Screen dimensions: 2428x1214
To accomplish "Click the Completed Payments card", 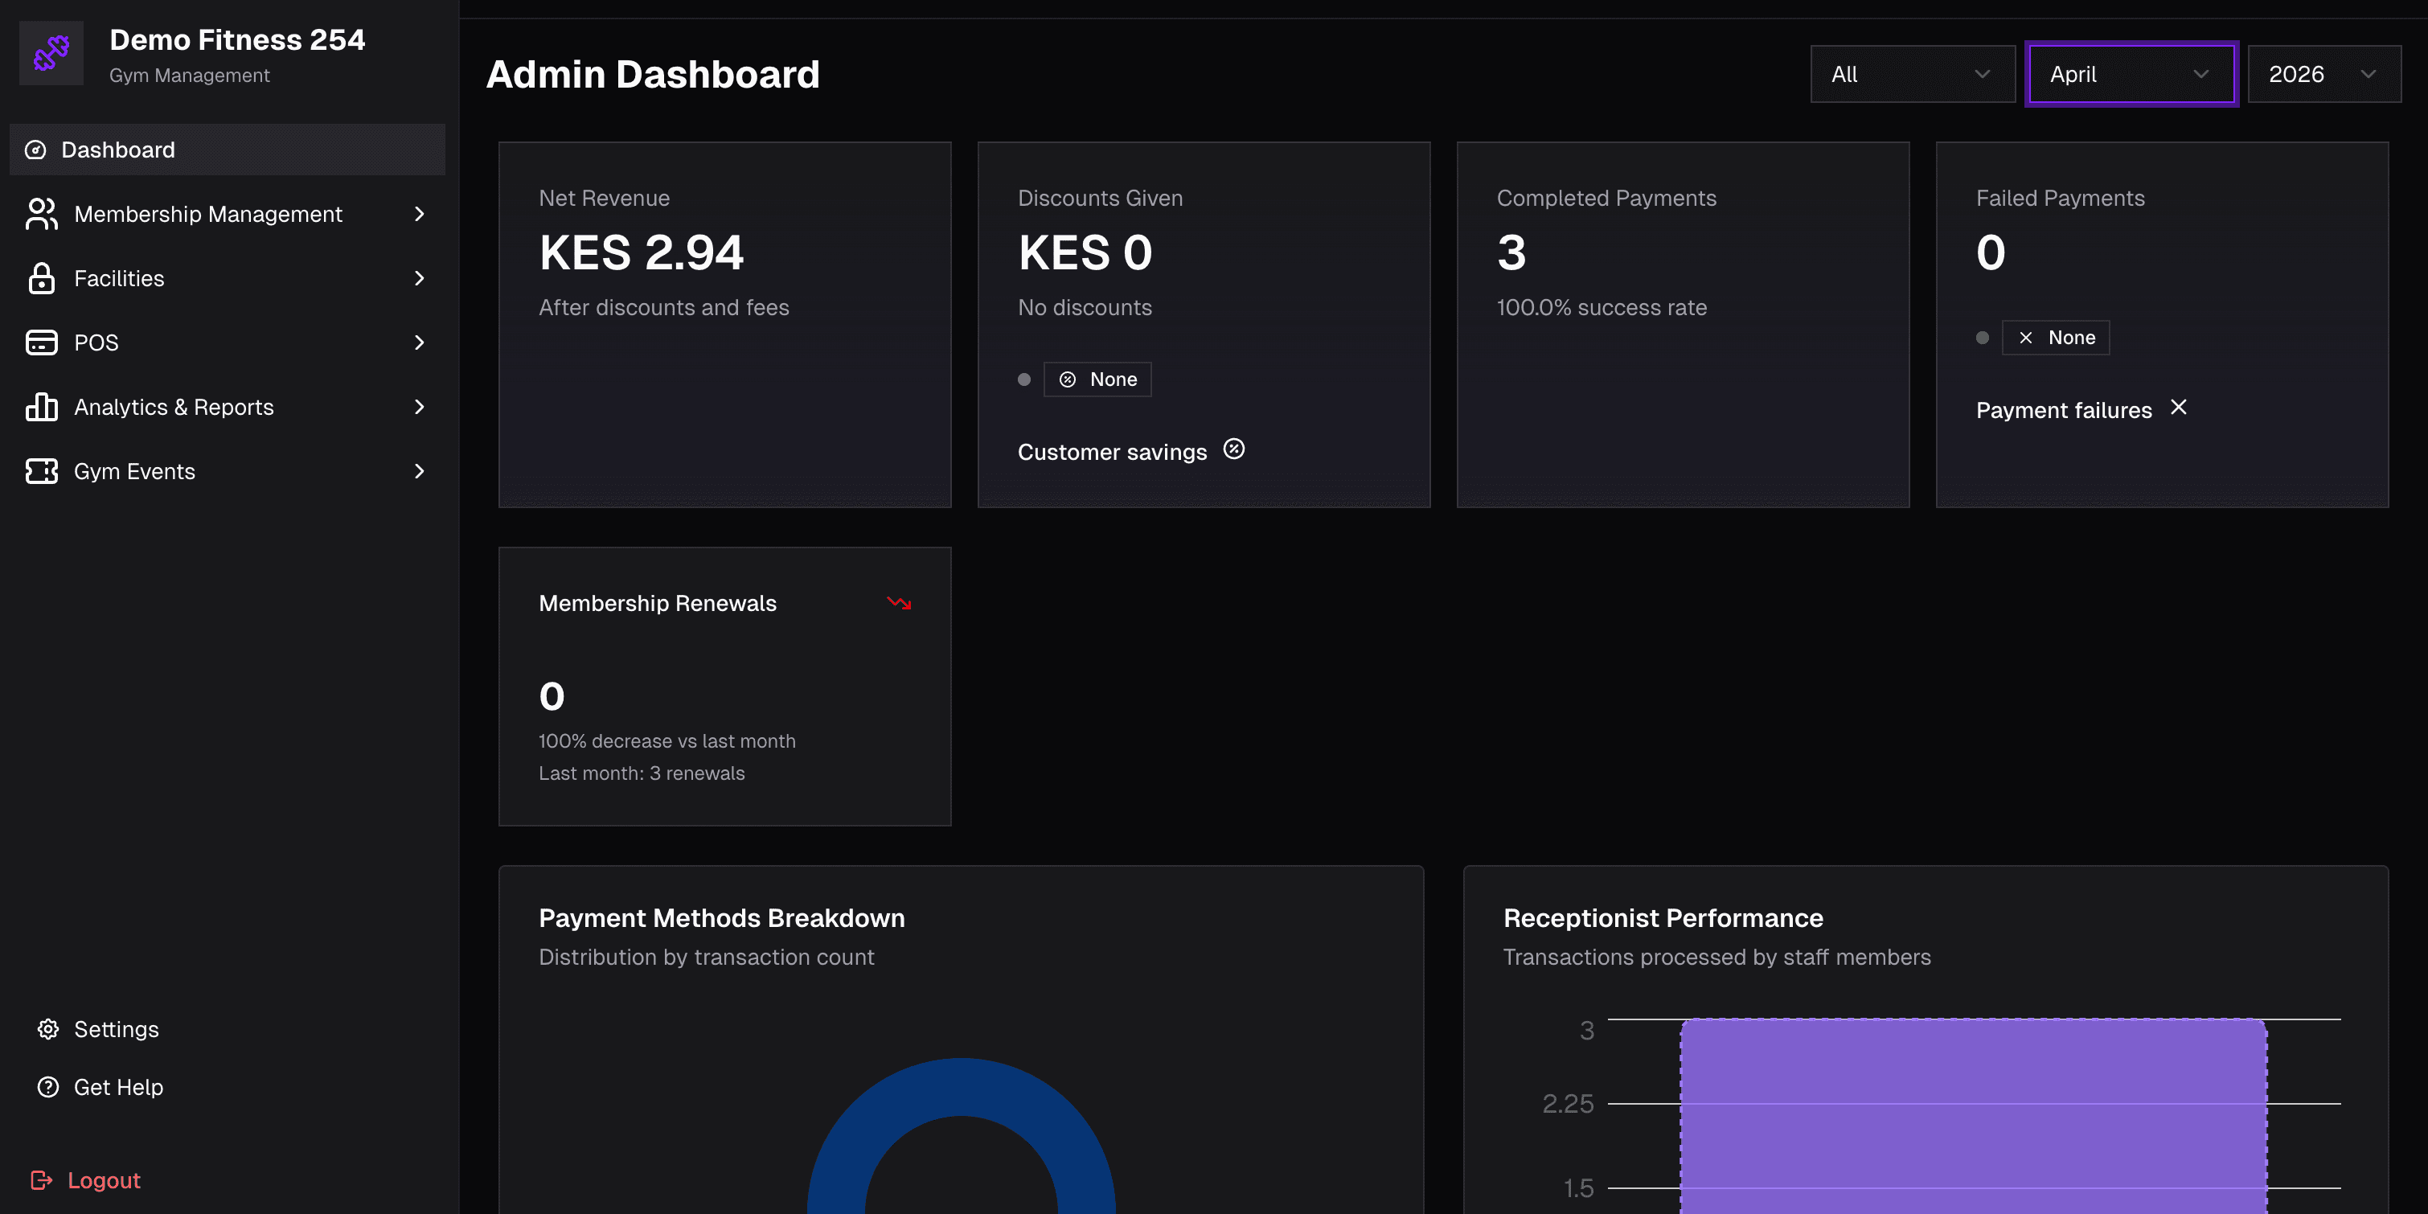I will tap(1683, 324).
